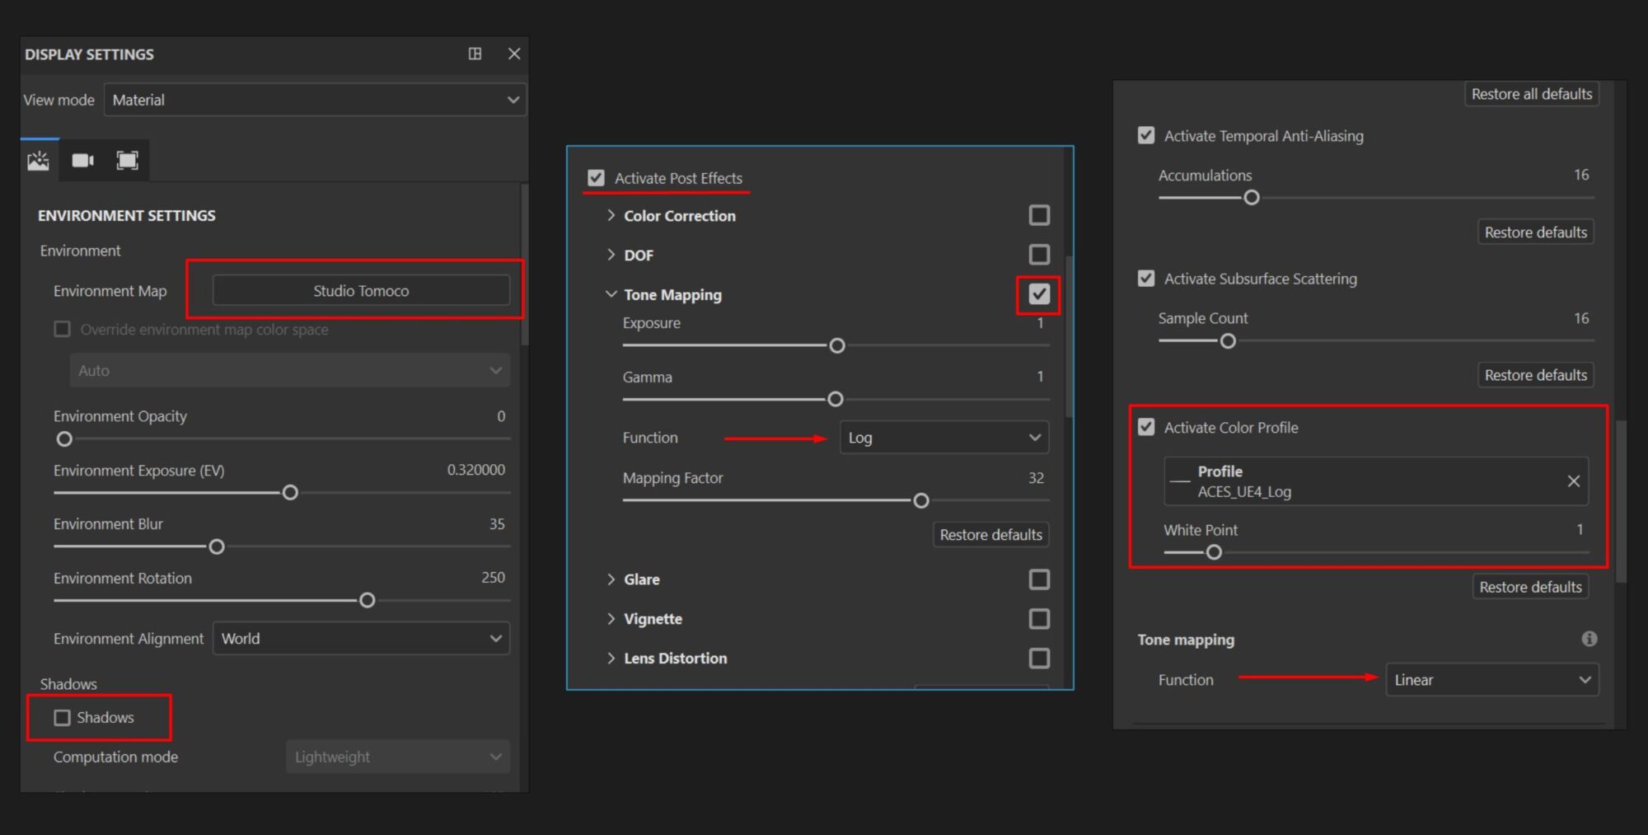Expand the Glare section
This screenshot has width=1648, height=835.
point(611,579)
